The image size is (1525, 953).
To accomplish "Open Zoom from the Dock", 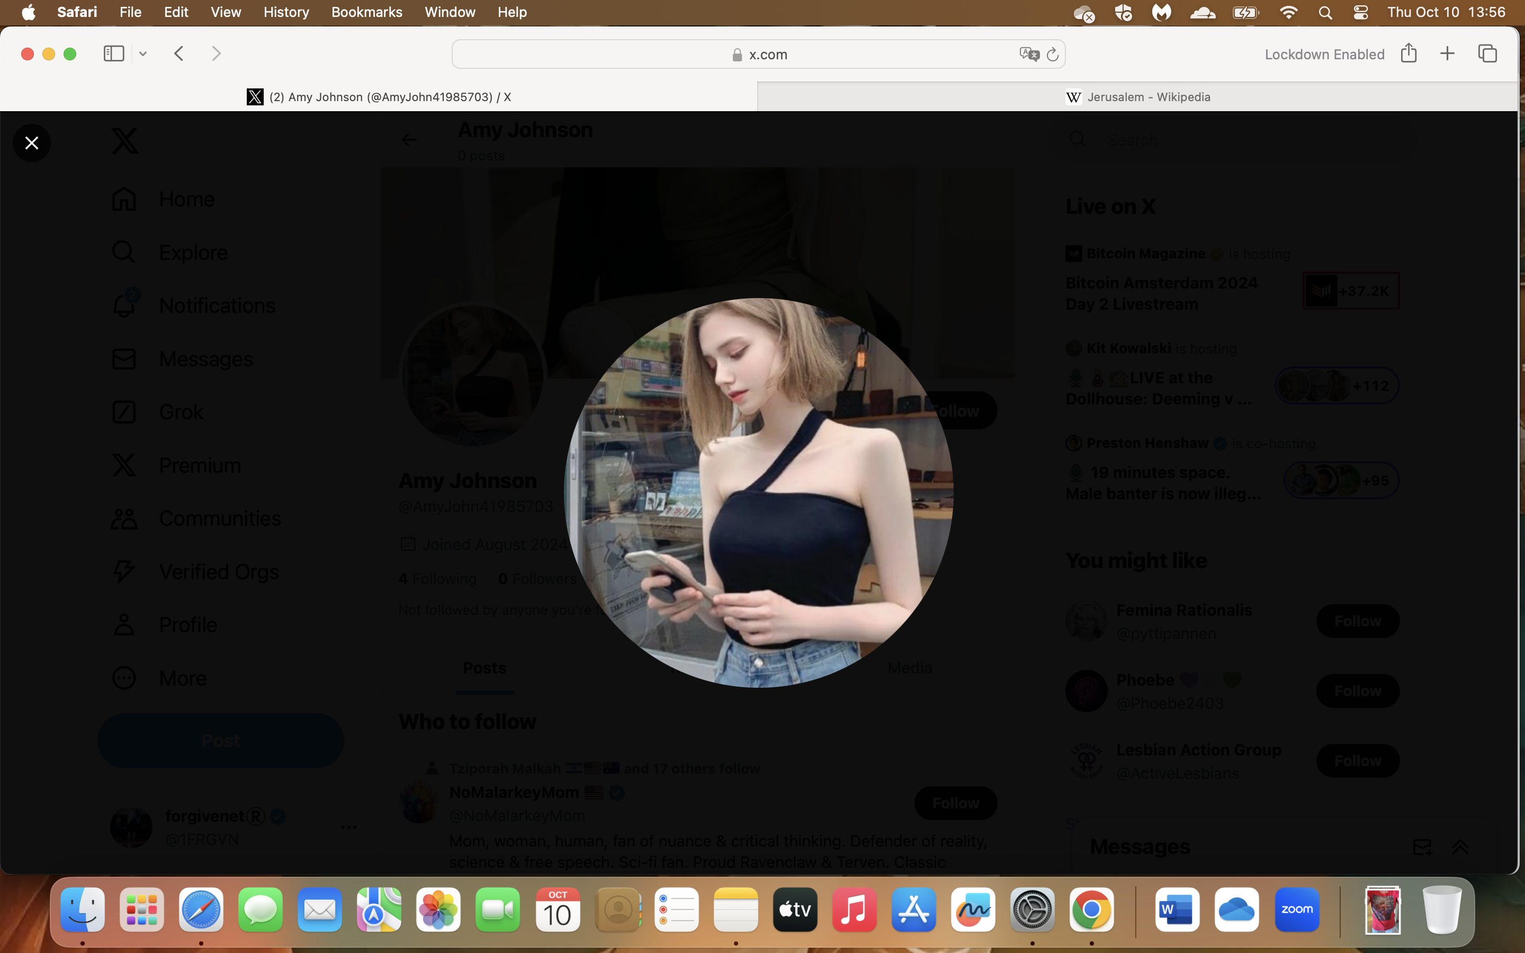I will [x=1296, y=910].
